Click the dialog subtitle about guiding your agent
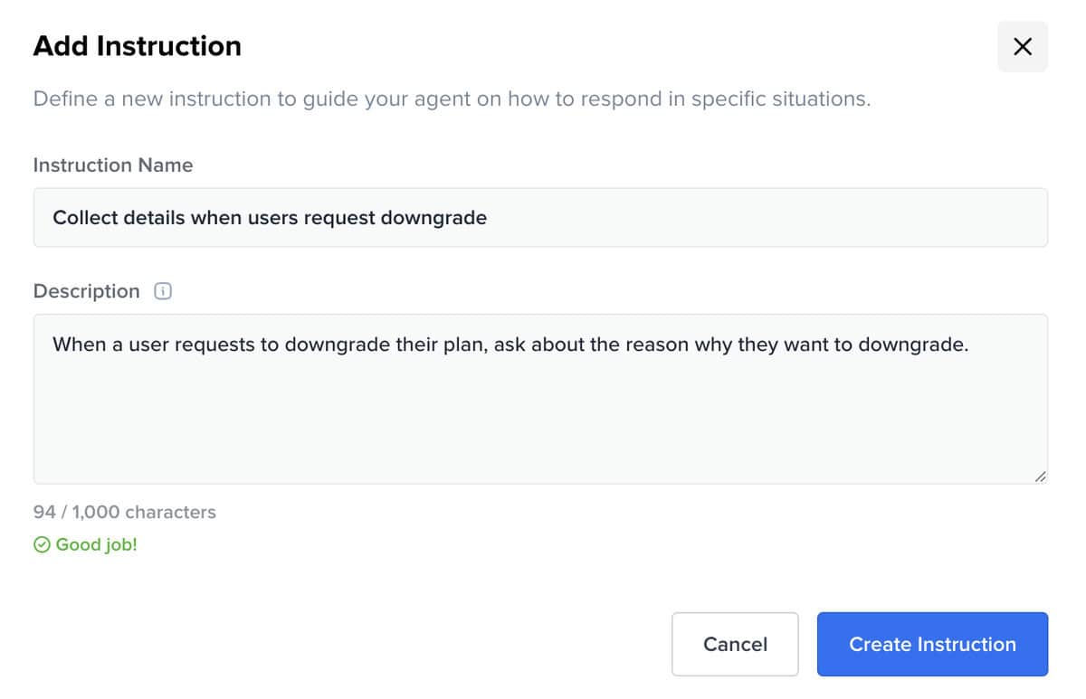Viewport: 1086px width, 699px height. point(452,99)
